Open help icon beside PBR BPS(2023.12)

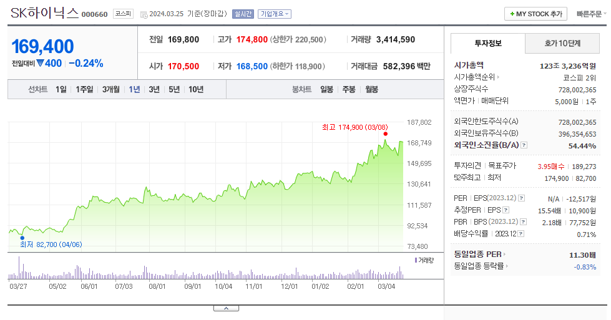coord(524,221)
